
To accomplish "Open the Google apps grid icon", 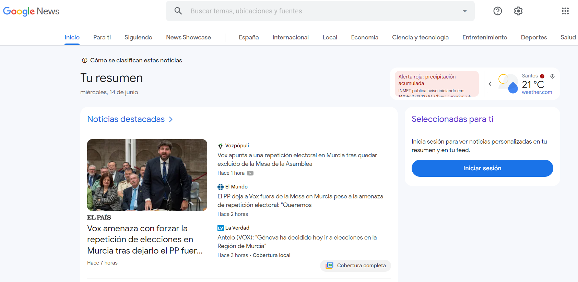I will coord(565,11).
